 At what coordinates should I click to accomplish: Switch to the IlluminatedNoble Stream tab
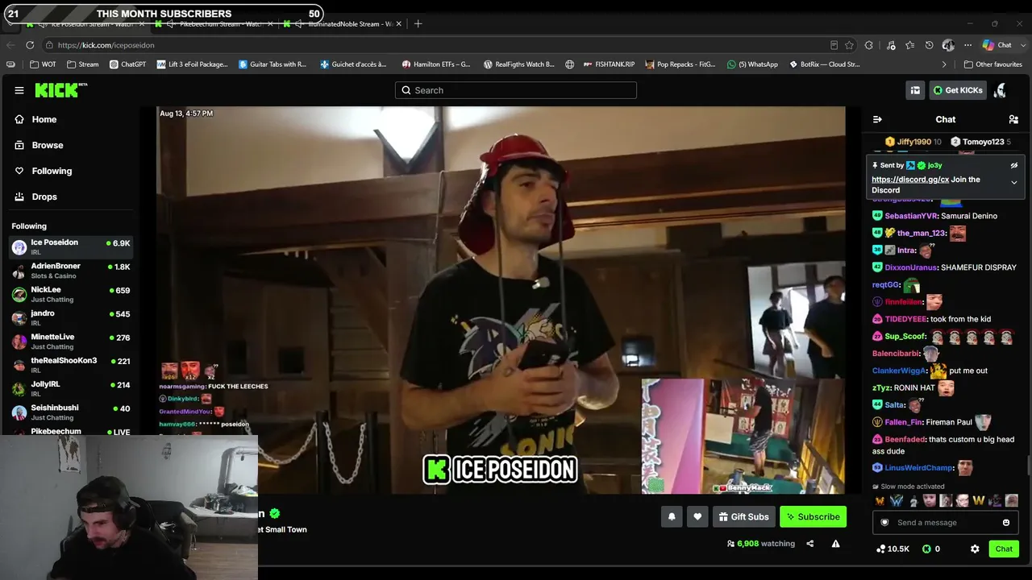tap(343, 24)
